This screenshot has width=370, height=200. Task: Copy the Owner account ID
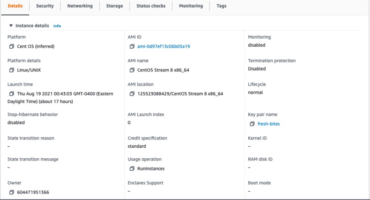(11, 192)
